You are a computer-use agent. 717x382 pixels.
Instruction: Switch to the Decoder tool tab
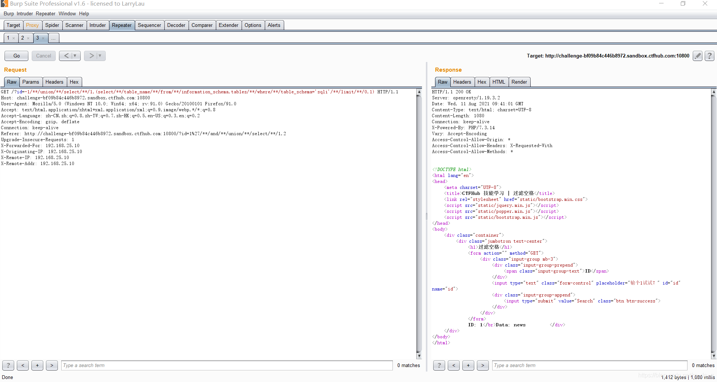[x=176, y=25]
